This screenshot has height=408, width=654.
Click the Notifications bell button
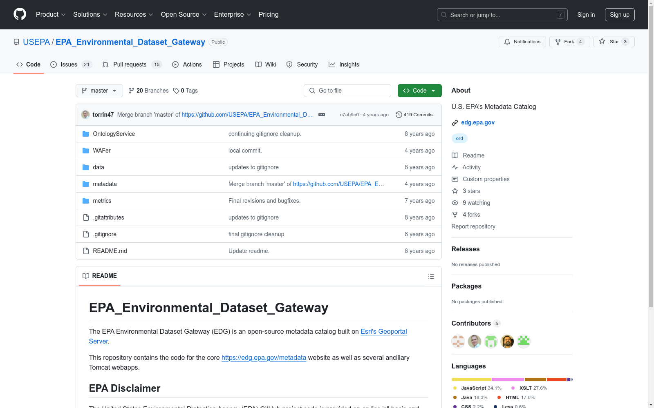[x=522, y=42]
